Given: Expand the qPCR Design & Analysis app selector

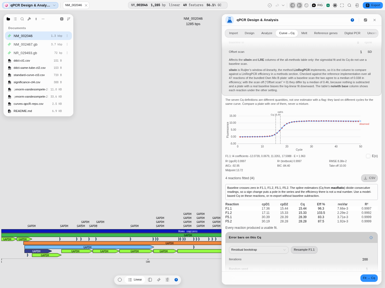Looking at the screenshot, I should coord(30,5).
